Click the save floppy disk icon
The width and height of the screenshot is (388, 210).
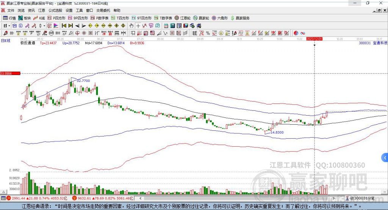186,26
